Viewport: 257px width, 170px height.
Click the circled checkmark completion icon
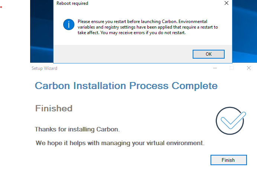231,121
